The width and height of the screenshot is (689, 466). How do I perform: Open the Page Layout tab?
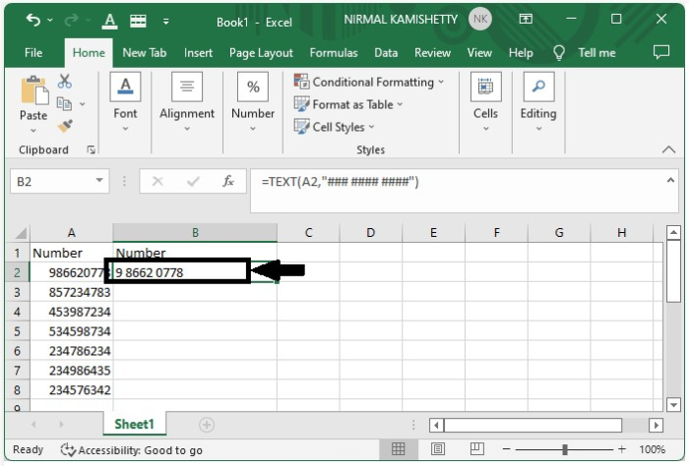(261, 53)
